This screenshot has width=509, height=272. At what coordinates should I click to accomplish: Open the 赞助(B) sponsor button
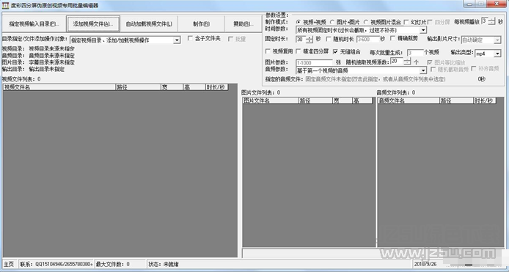(243, 23)
